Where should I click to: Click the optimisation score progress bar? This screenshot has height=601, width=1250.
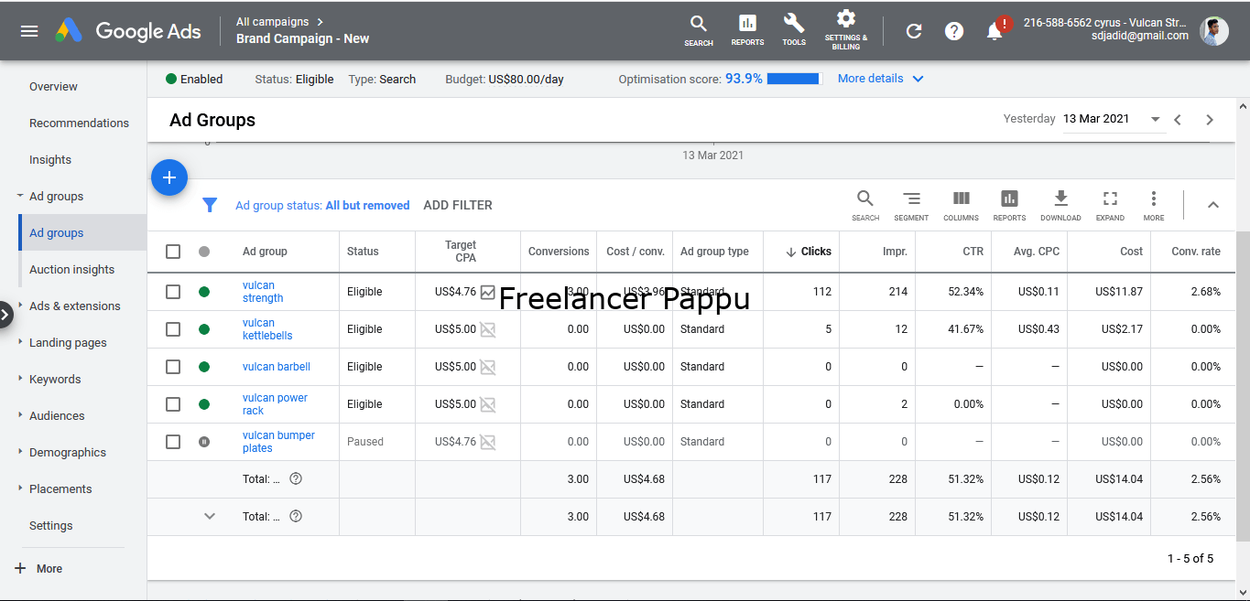point(793,79)
